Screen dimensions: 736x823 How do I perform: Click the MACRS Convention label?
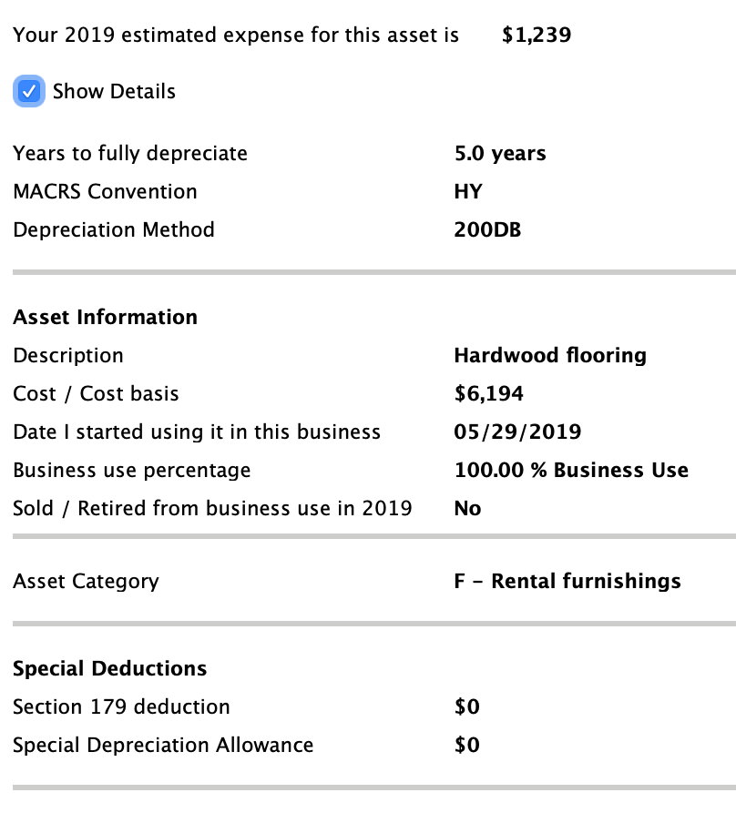pos(105,191)
